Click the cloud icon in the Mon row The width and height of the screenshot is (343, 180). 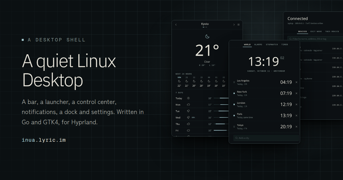pos(188,105)
